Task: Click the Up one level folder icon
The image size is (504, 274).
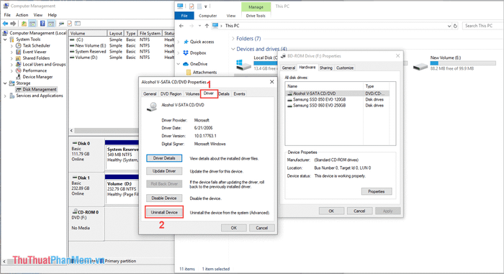Action: pos(24,24)
